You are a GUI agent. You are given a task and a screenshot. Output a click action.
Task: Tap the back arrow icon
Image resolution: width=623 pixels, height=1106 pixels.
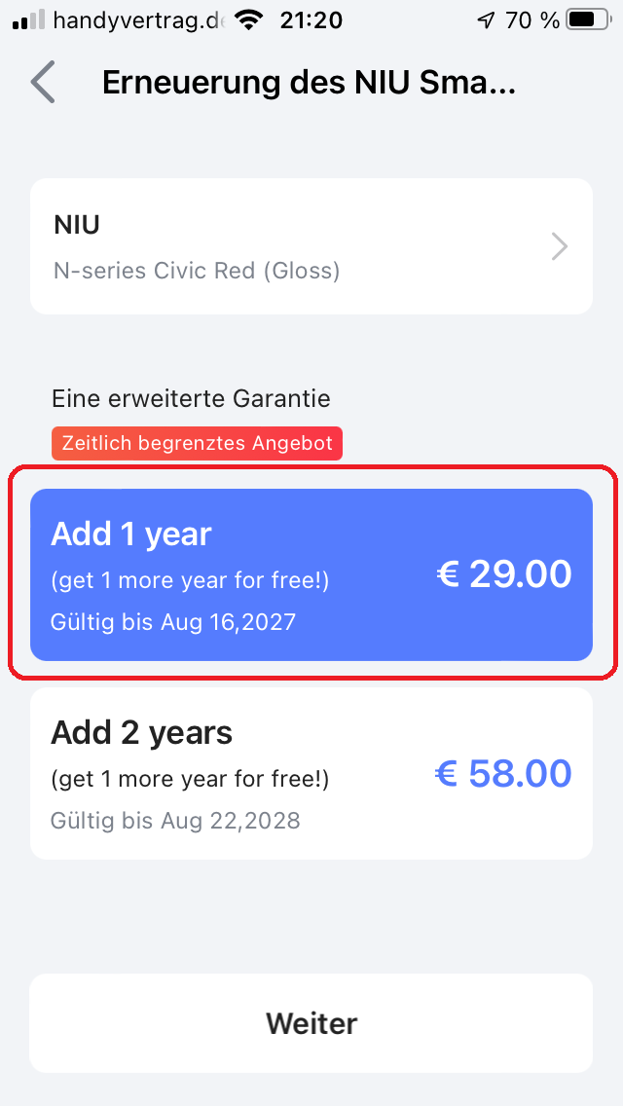pyautogui.click(x=43, y=83)
